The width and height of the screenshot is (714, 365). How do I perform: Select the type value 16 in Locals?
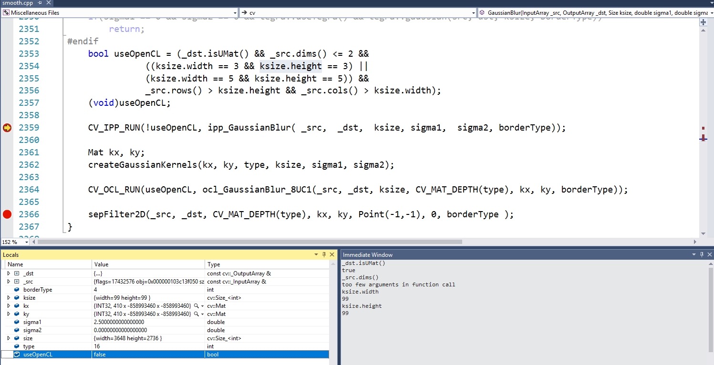(x=97, y=346)
